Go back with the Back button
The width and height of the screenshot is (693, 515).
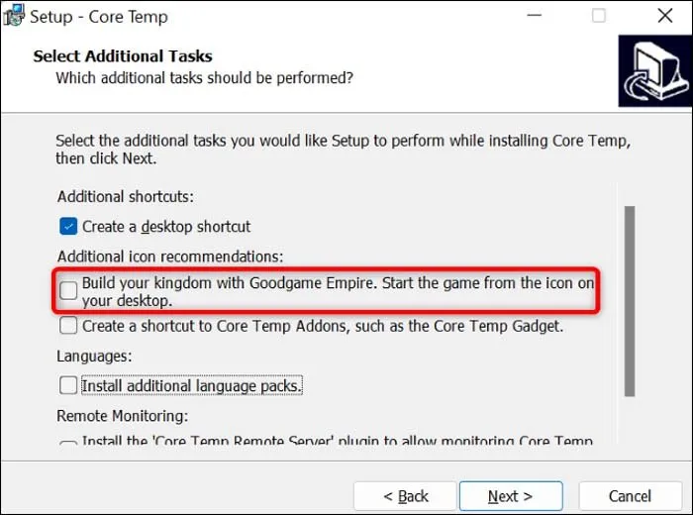[x=405, y=495]
